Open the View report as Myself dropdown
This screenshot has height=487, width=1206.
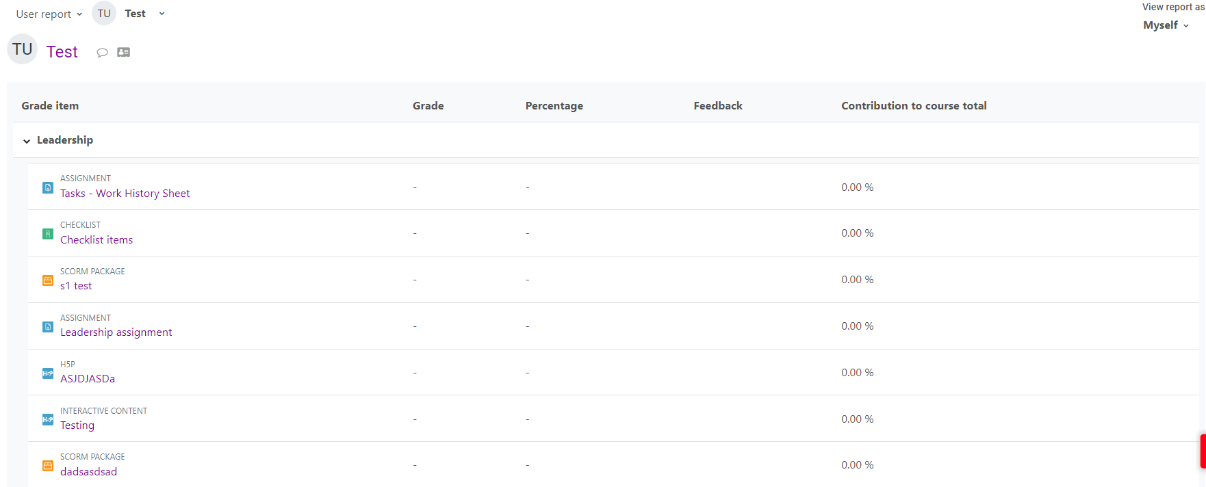(x=1166, y=25)
